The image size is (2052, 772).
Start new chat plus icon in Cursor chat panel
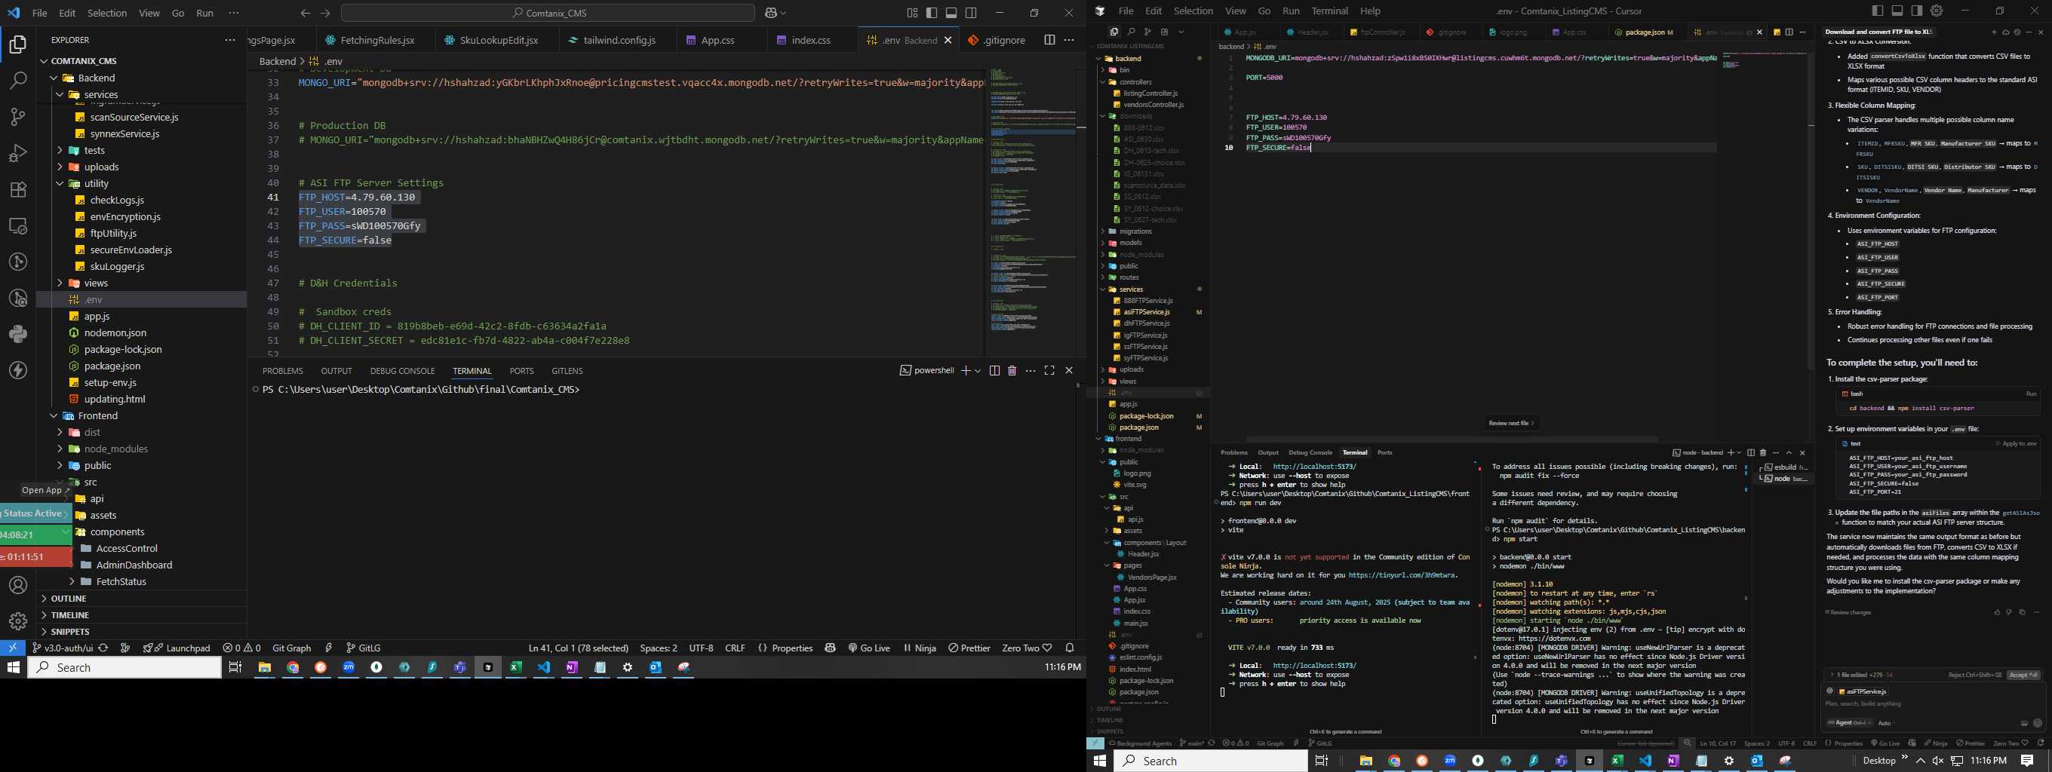1994,32
